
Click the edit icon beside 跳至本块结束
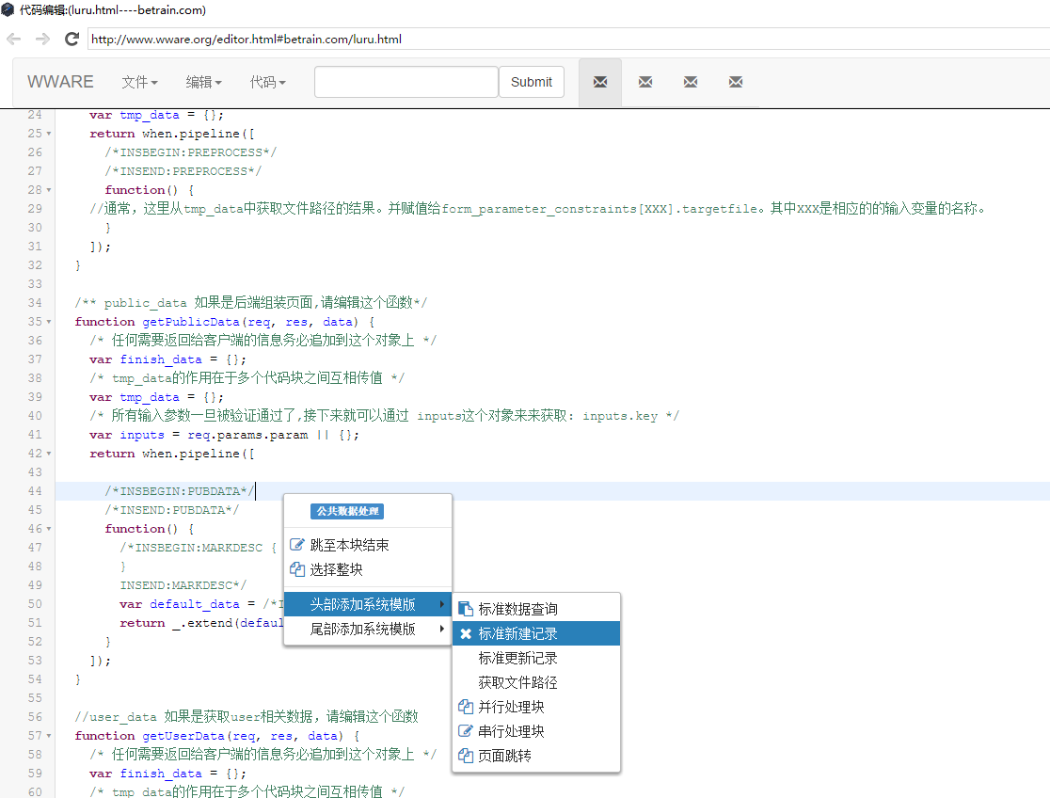296,545
